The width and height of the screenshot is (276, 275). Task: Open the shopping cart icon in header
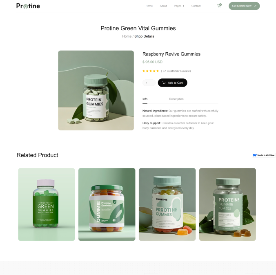219,6
